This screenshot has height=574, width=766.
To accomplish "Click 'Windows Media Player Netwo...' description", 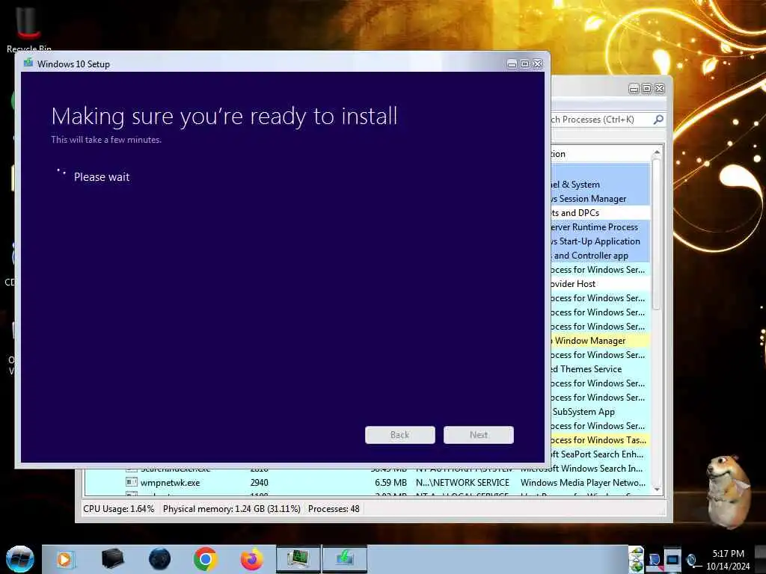I will point(583,482).
